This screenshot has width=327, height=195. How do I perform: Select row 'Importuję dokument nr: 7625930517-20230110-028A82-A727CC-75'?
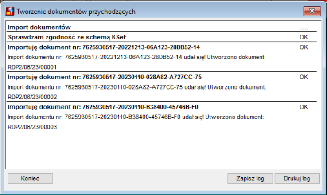[x=162, y=77]
